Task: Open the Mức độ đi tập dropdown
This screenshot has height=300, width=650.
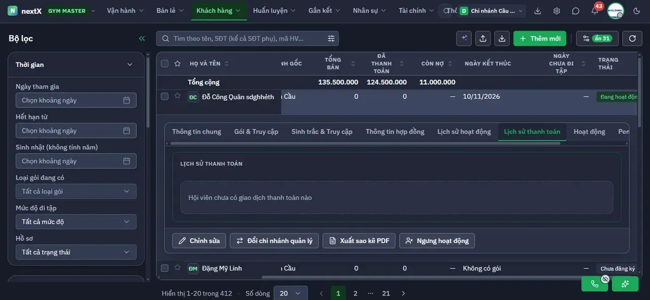Action: coord(76,221)
